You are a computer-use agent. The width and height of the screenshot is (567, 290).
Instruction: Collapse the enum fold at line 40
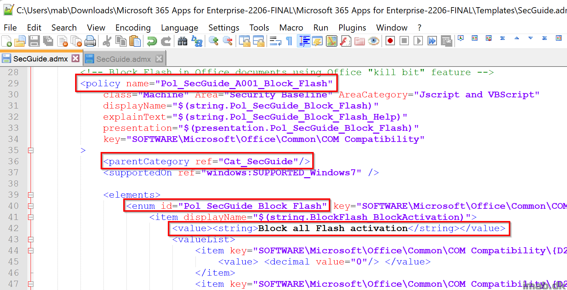pos(31,206)
